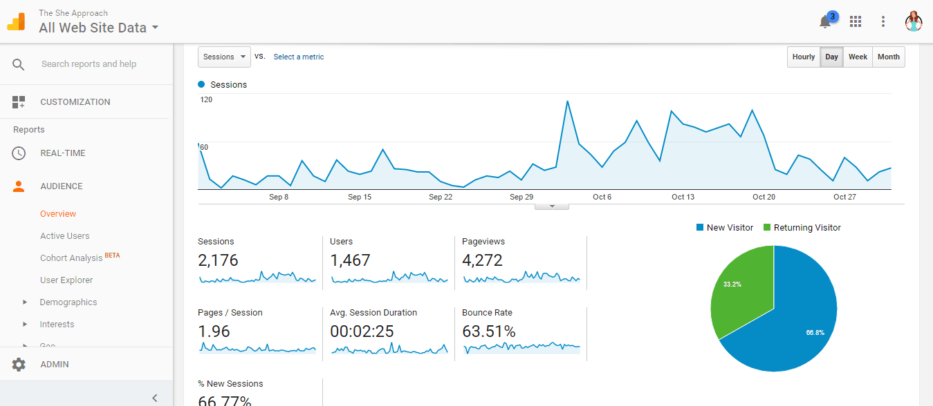Open the Admin gear settings
The height and width of the screenshot is (406, 933).
[x=20, y=364]
